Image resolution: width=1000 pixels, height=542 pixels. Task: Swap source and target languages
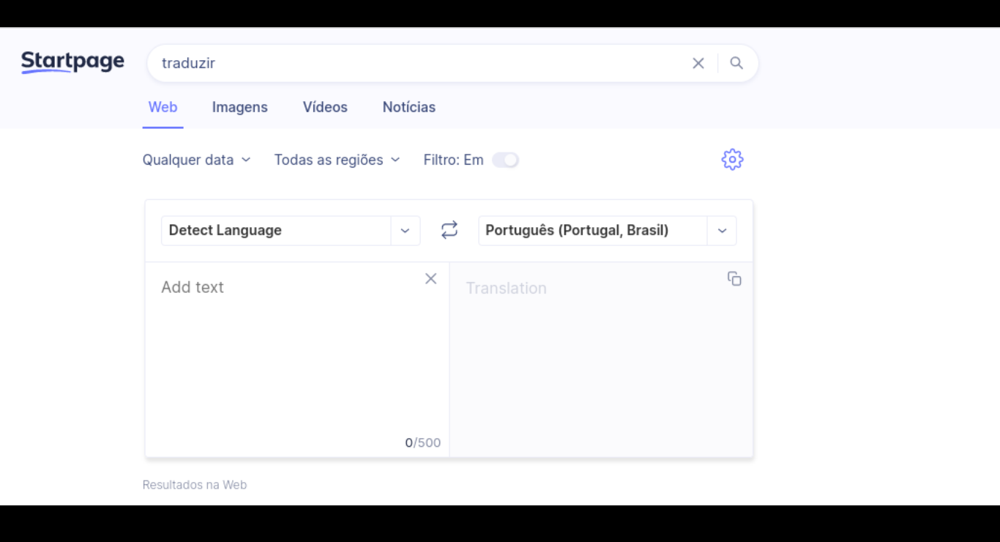(x=449, y=230)
